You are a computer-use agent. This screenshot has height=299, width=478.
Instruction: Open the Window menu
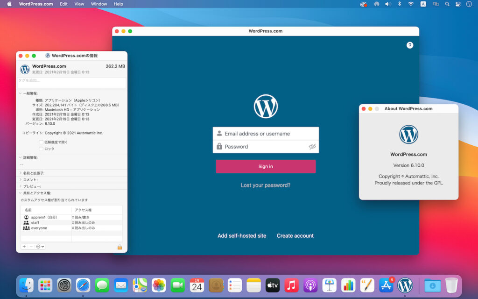coord(98,4)
